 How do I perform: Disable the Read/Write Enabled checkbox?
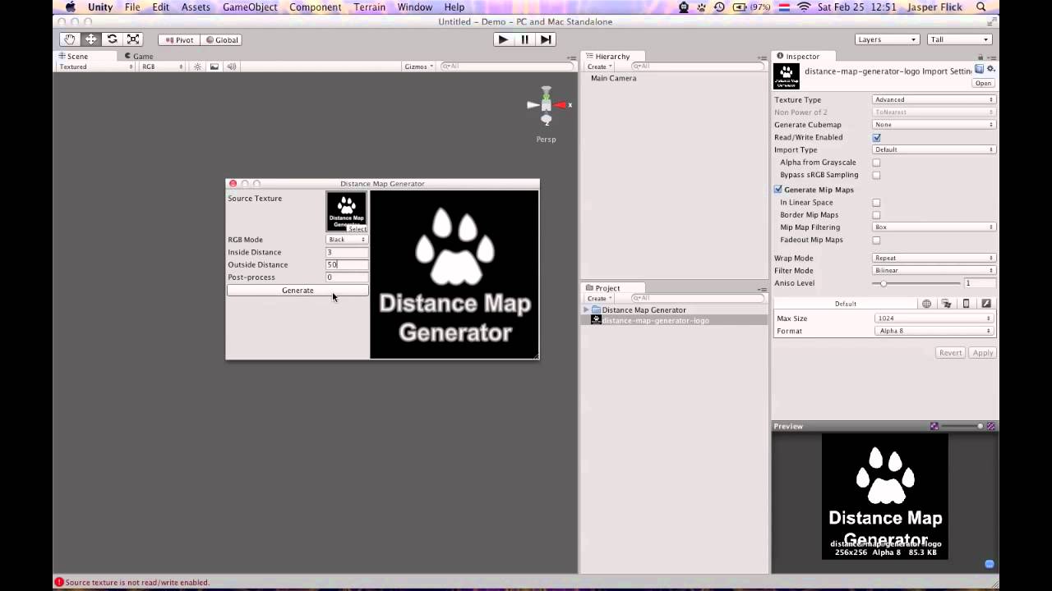(876, 138)
